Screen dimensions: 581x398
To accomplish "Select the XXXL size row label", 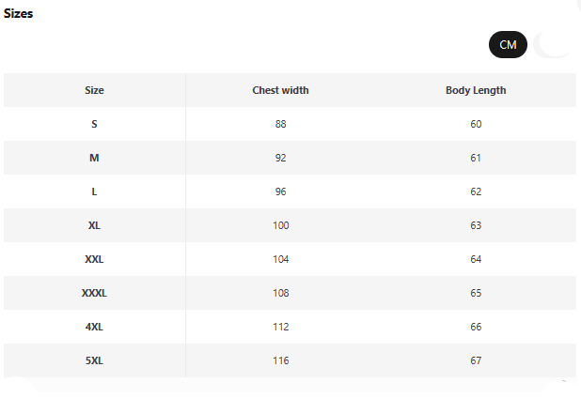I will 94,293.
